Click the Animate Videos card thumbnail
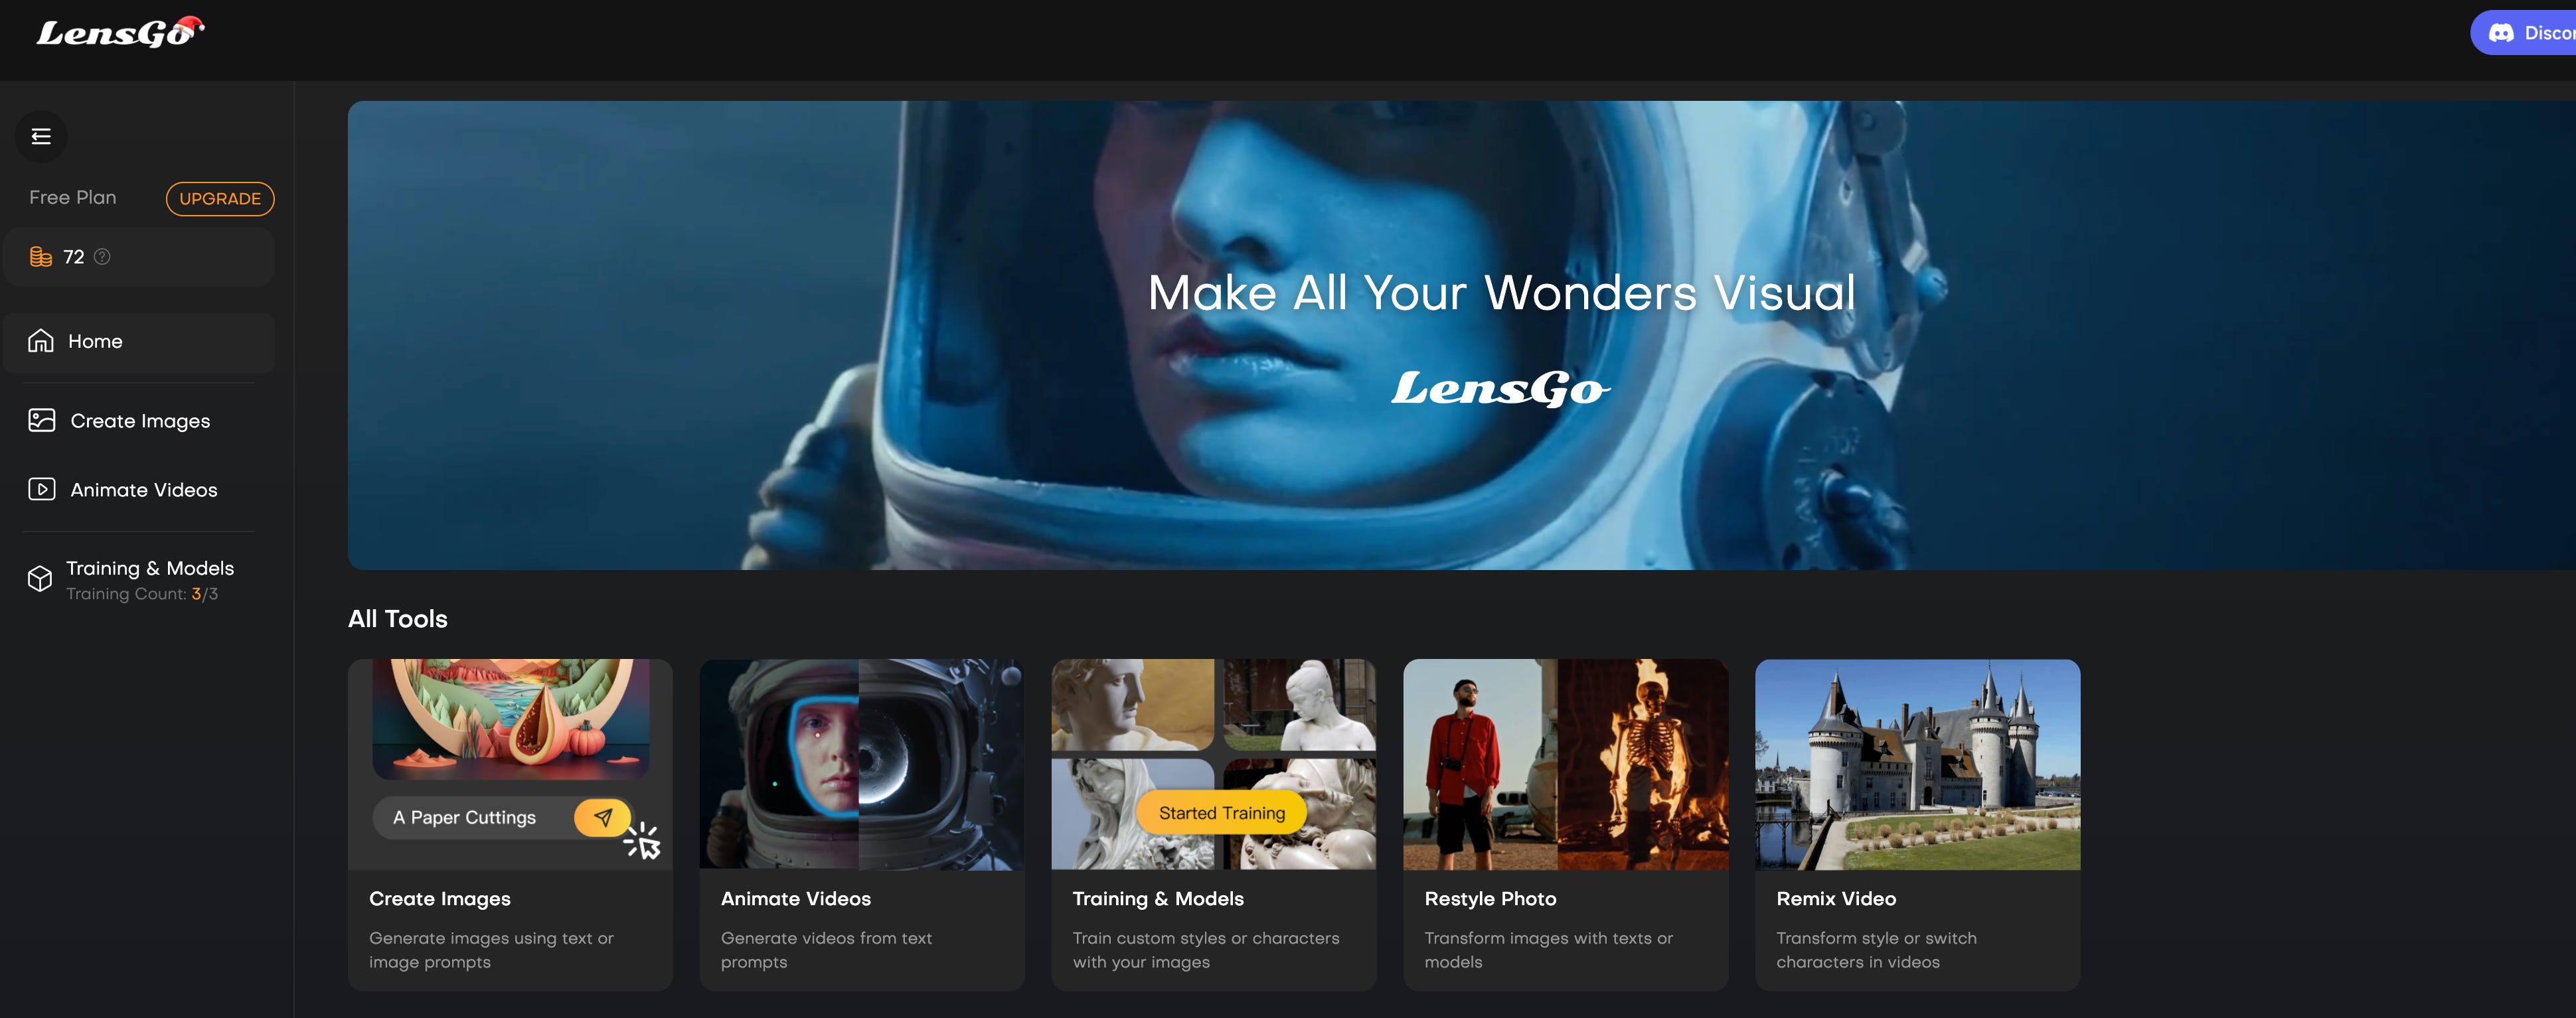The image size is (2576, 1018). (862, 764)
